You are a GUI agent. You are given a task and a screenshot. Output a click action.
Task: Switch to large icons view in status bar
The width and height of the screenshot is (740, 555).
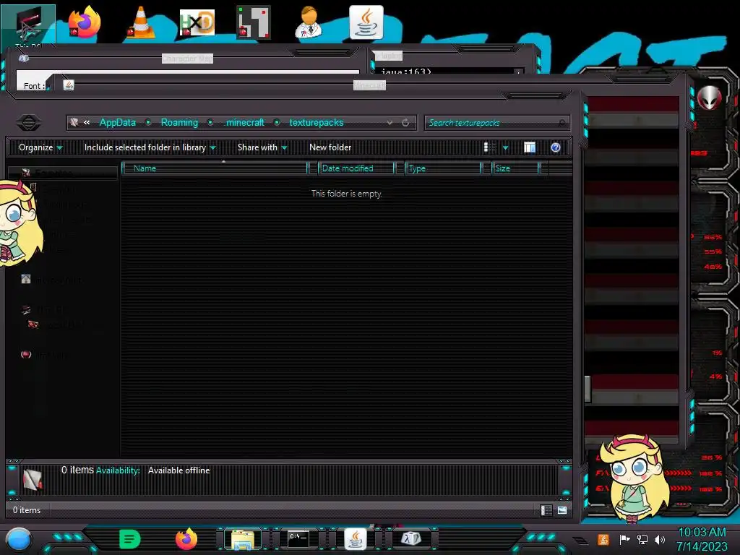(x=562, y=510)
